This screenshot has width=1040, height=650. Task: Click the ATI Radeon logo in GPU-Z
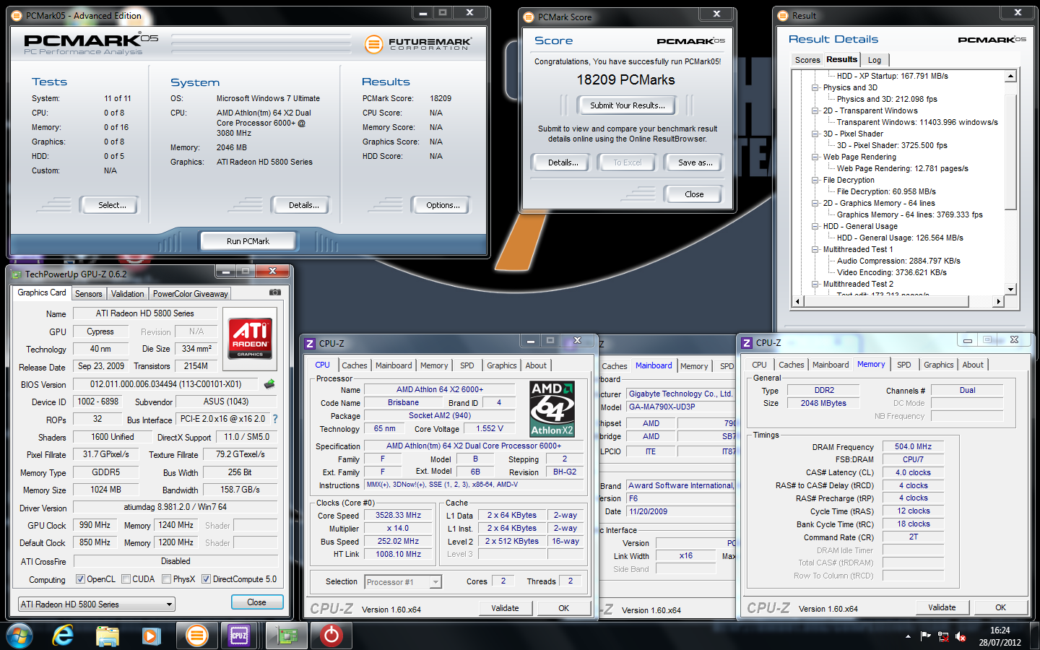click(x=250, y=339)
